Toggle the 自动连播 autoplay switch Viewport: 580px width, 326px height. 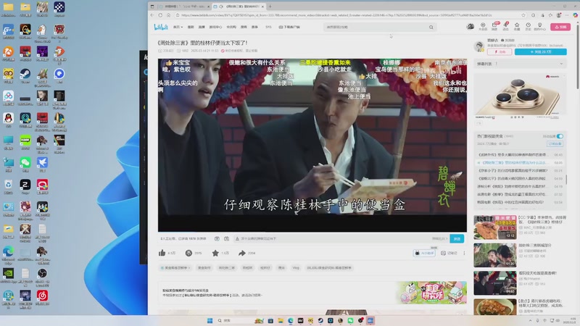560,136
